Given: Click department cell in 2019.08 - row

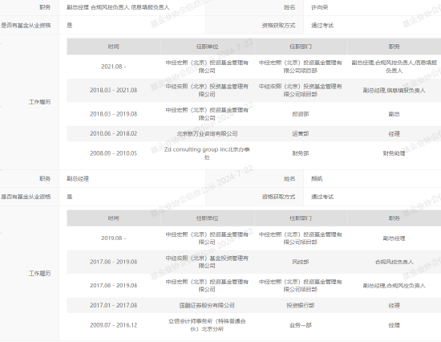Looking at the screenshot, I should [301, 238].
